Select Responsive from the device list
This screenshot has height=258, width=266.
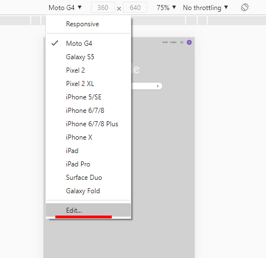88,24
